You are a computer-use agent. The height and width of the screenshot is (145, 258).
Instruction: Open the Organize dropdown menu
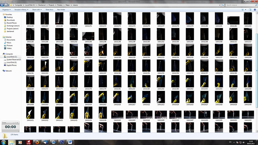click(x=6, y=10)
